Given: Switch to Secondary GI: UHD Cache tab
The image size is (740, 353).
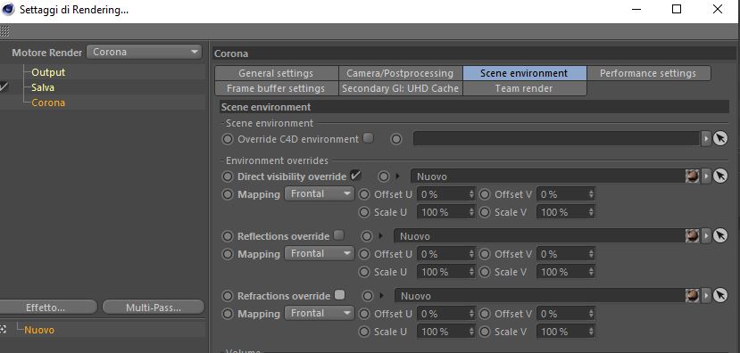Looking at the screenshot, I should [400, 88].
